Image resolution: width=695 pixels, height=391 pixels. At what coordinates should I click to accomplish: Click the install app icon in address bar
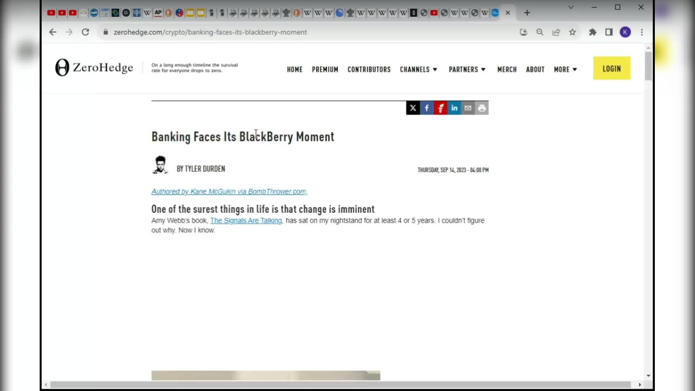tap(523, 32)
